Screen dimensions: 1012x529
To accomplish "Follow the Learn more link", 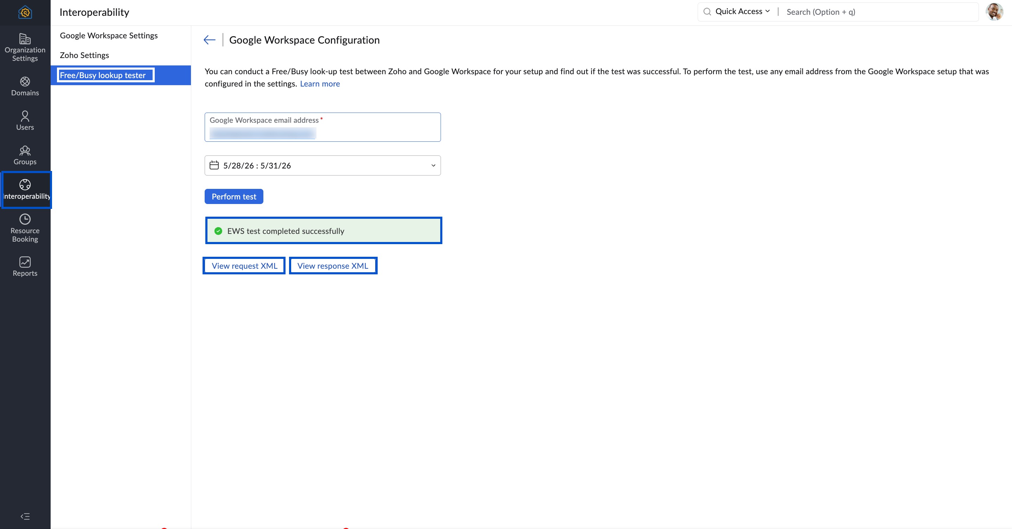I will [x=320, y=84].
